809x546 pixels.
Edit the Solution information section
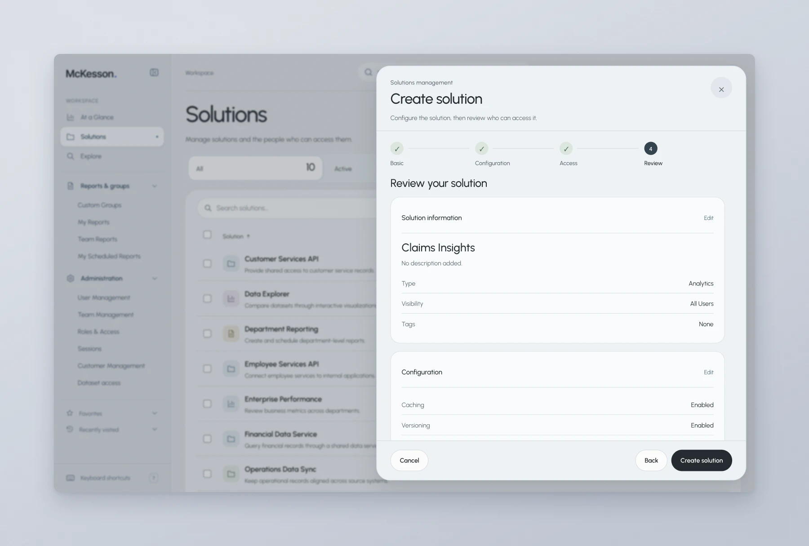(x=708, y=218)
